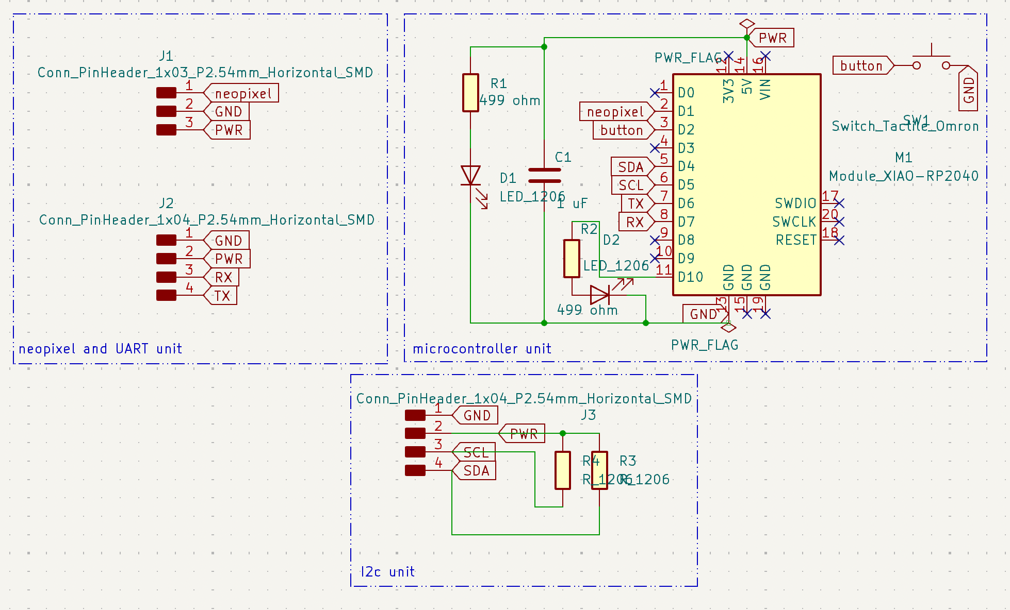
Task: Click the 'I2c unit' text
Action: [x=388, y=571]
